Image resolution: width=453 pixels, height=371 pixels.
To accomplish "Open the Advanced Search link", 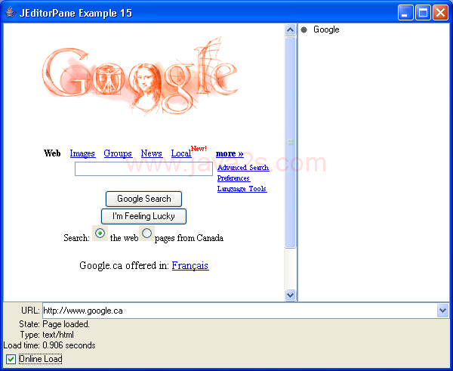I will point(243,168).
